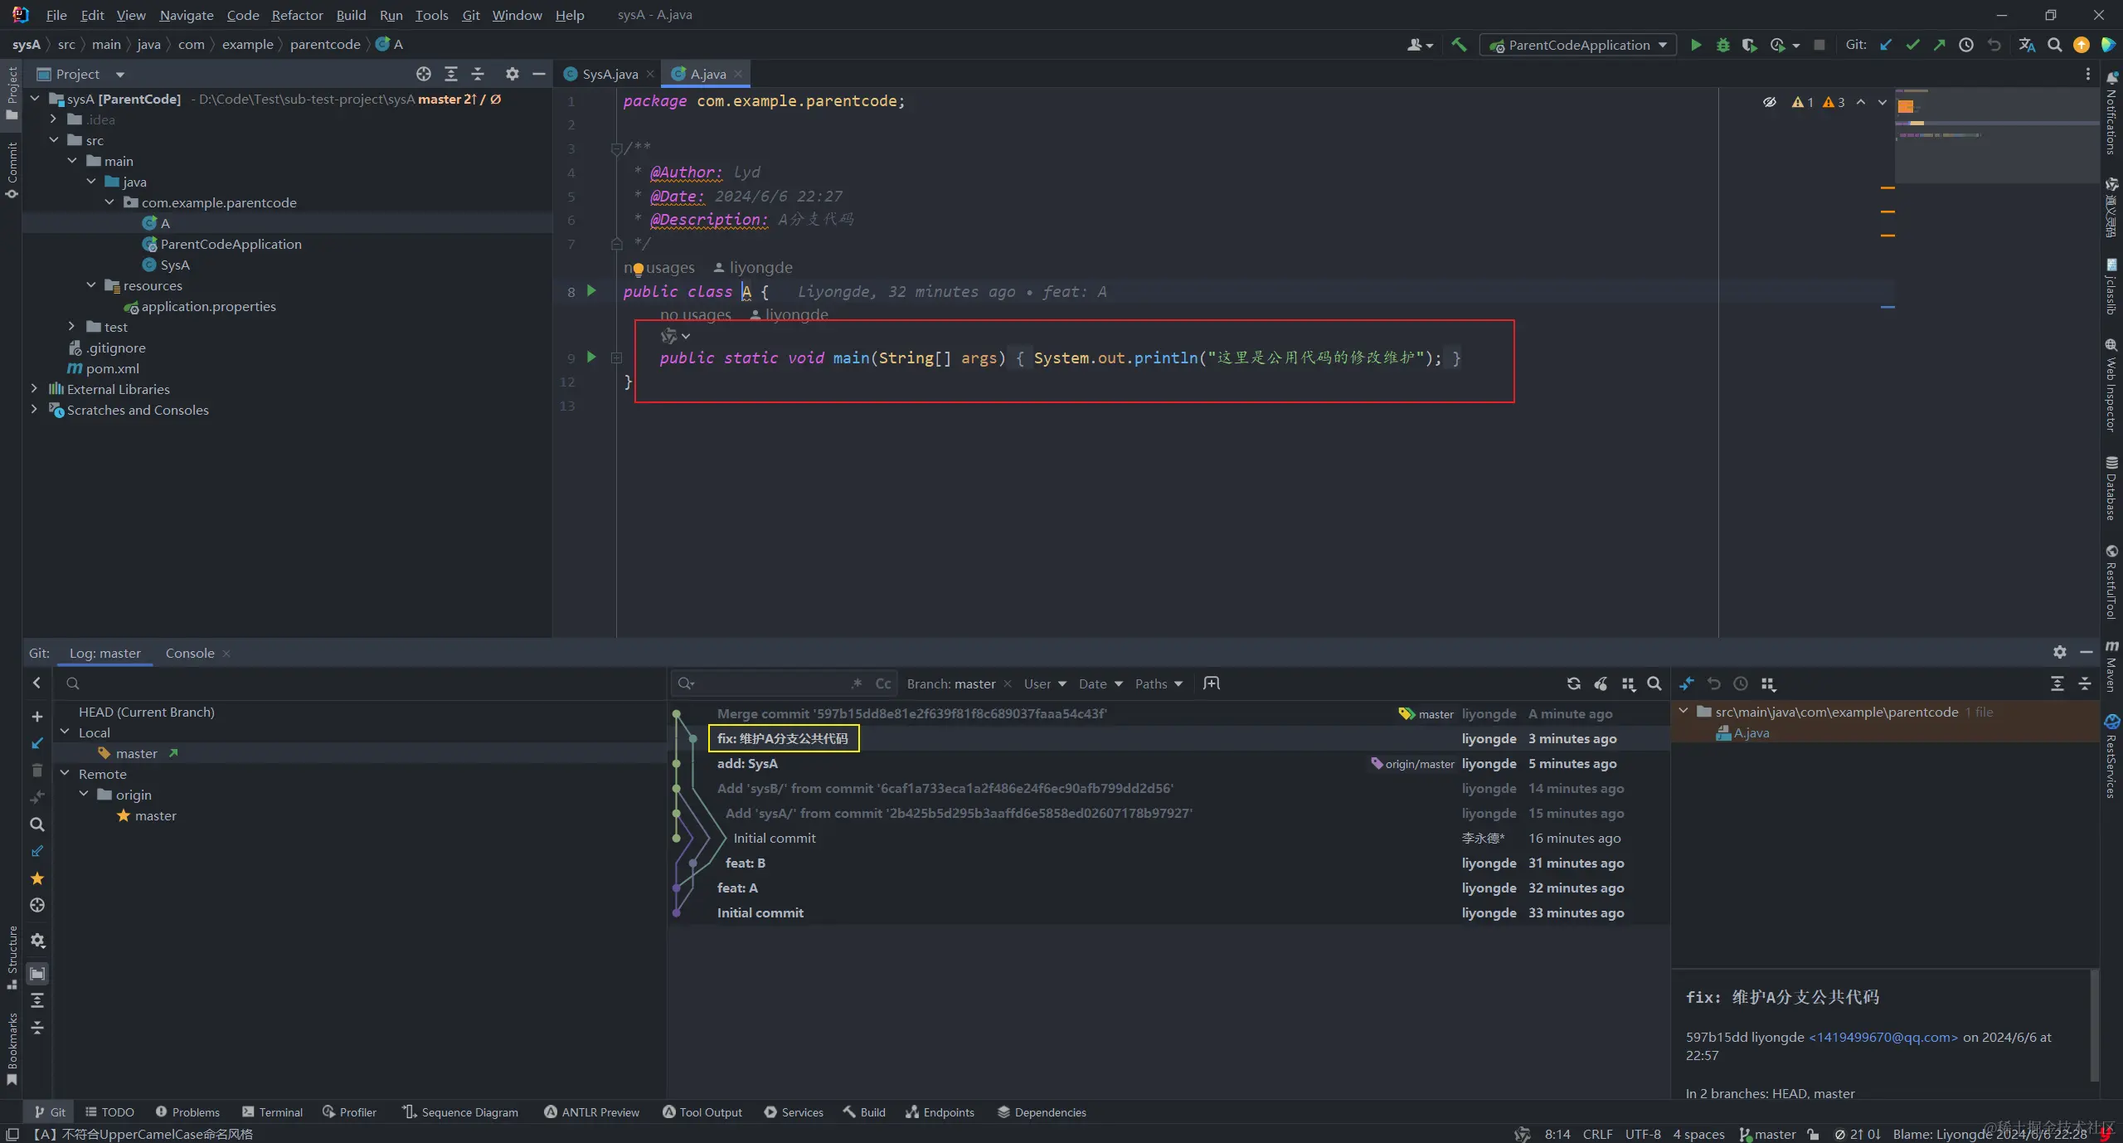Toggle file lock icon in status bar
Screen dimensions: 2123x1143
tap(1814, 1134)
